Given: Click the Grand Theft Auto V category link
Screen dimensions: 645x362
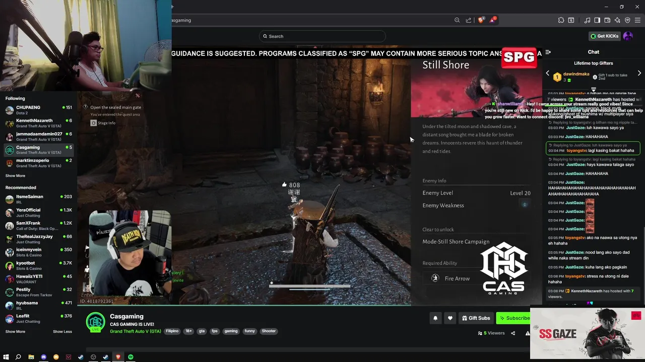Looking at the screenshot, I should pyautogui.click(x=136, y=331).
